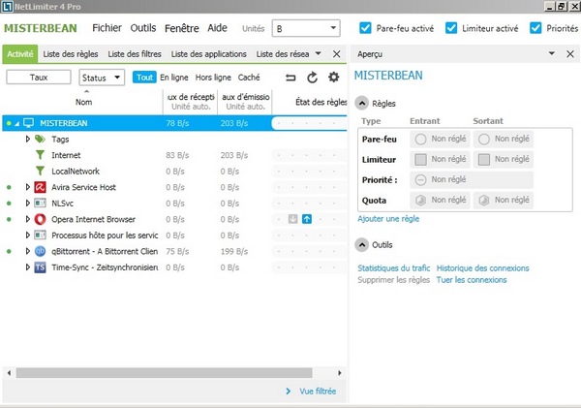Expand qBittorrent node
Screen dimensions: 581x408
click(28, 251)
